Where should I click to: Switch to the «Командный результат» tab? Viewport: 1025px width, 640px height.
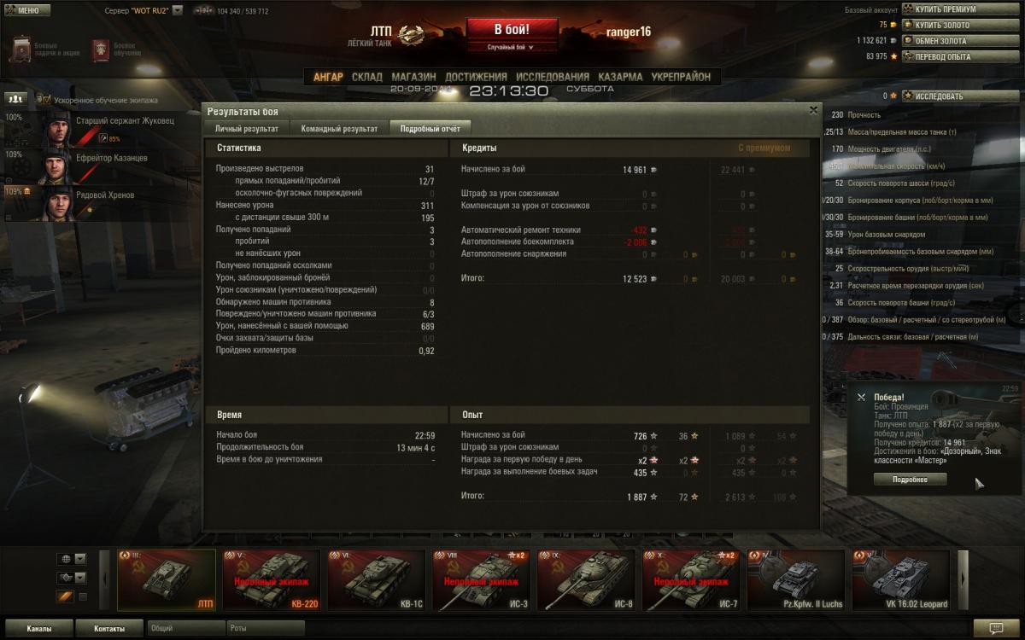[339, 129]
